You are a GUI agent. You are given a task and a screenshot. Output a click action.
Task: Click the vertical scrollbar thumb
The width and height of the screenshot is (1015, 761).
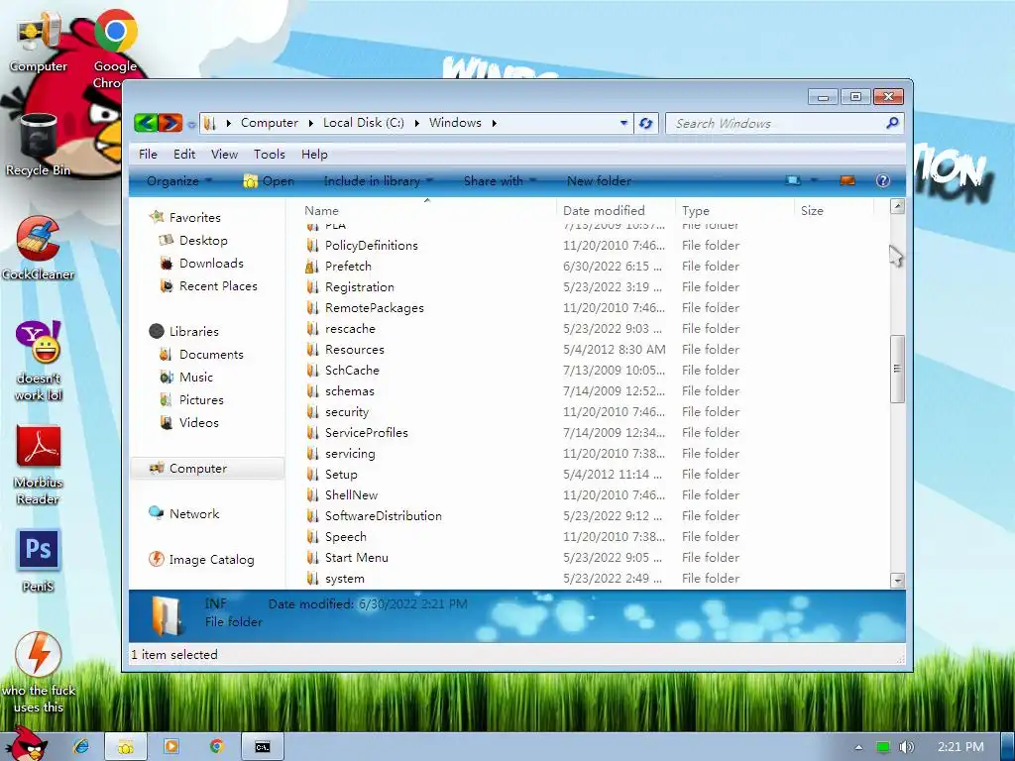897,369
